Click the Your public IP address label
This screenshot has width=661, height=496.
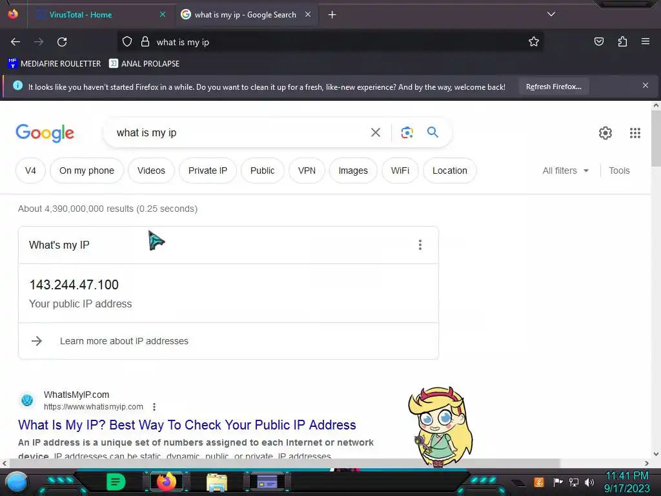[x=80, y=304]
